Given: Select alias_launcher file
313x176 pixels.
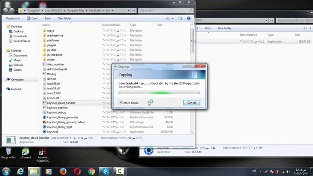Looking at the screenshot, I should [x=56, y=64].
